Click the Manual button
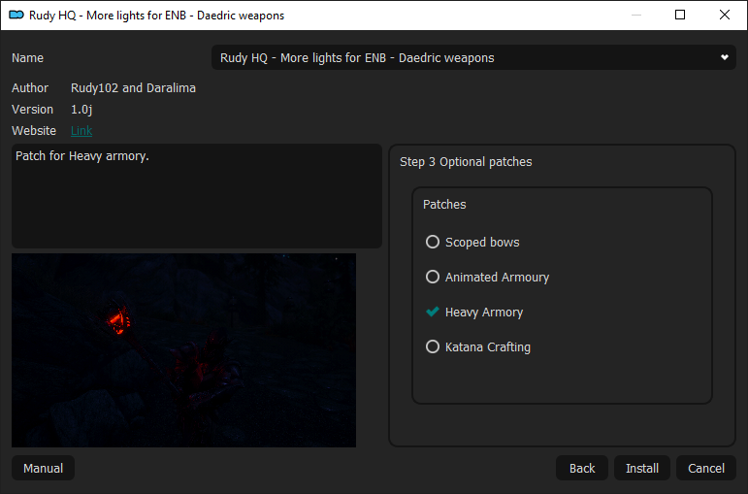748x494 pixels. [x=43, y=468]
